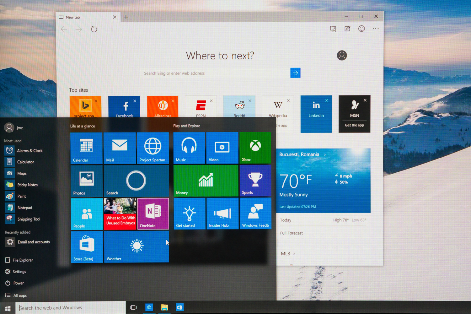Open the Weather tile

[x=136, y=247]
